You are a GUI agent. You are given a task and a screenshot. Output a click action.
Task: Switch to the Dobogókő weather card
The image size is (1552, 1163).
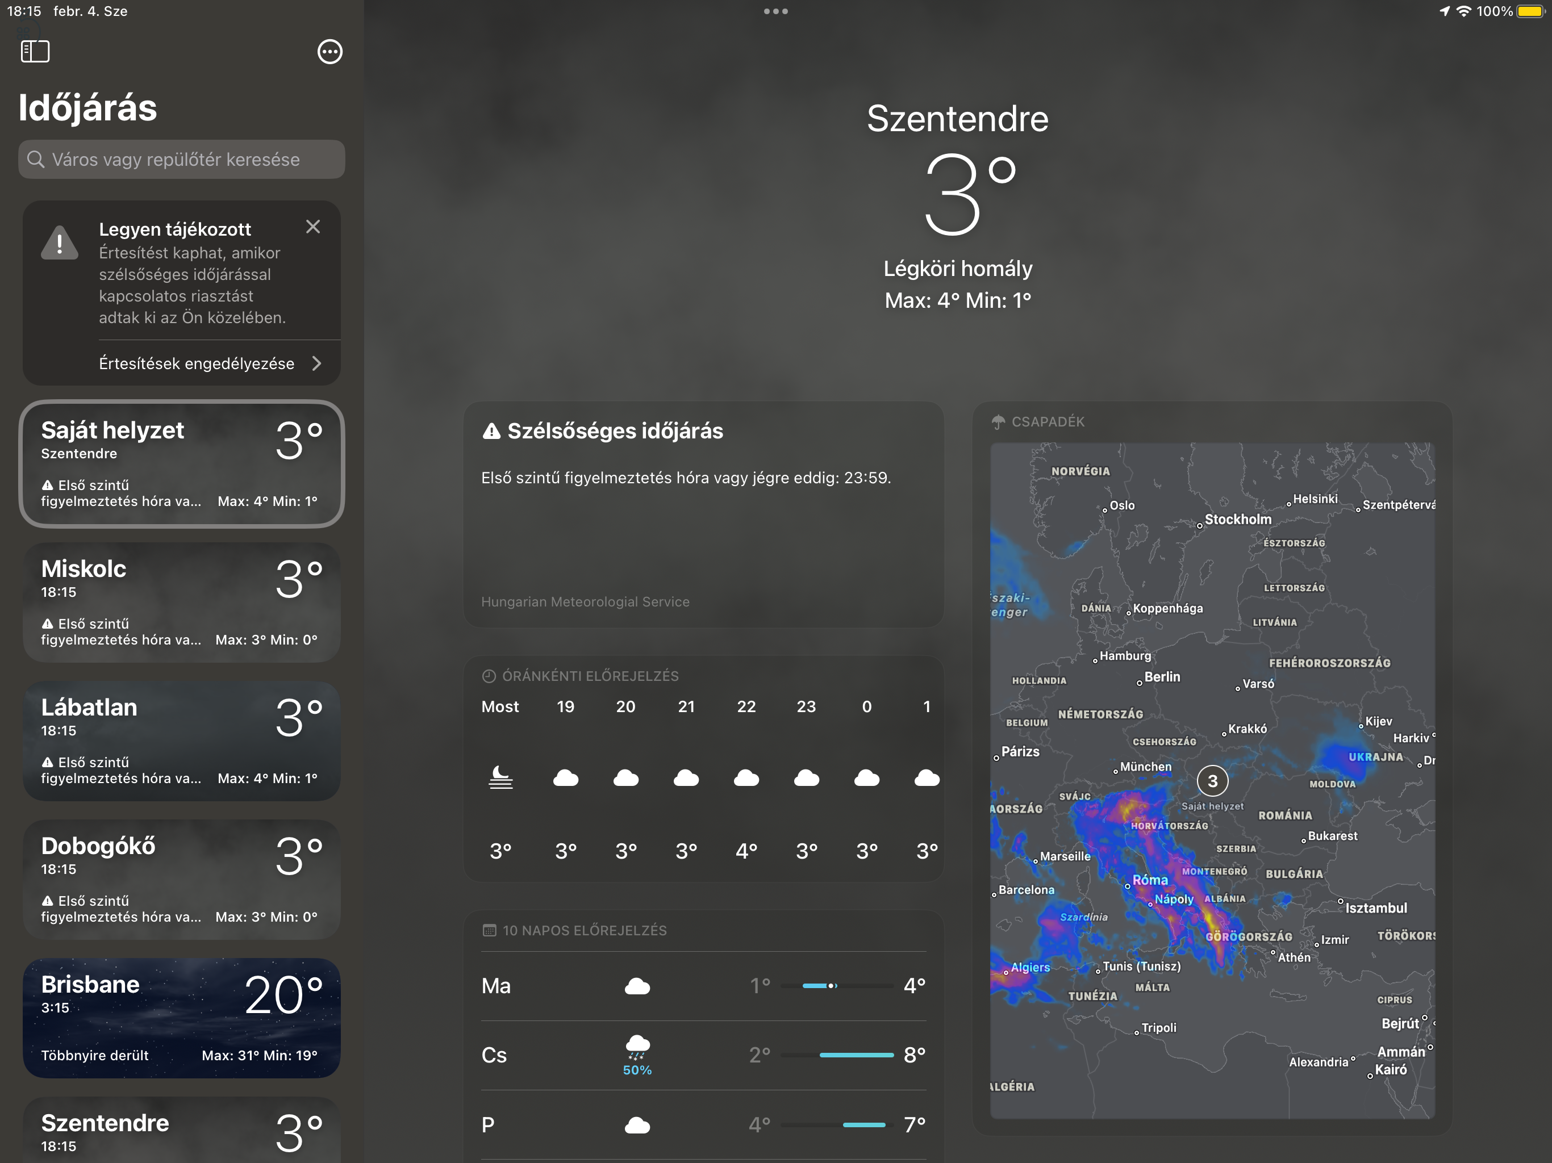pyautogui.click(x=182, y=879)
